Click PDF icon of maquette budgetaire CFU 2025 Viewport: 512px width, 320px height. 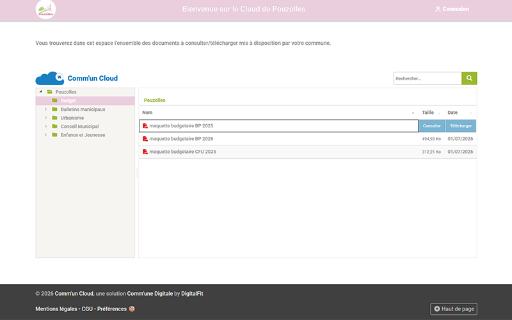[x=145, y=152]
